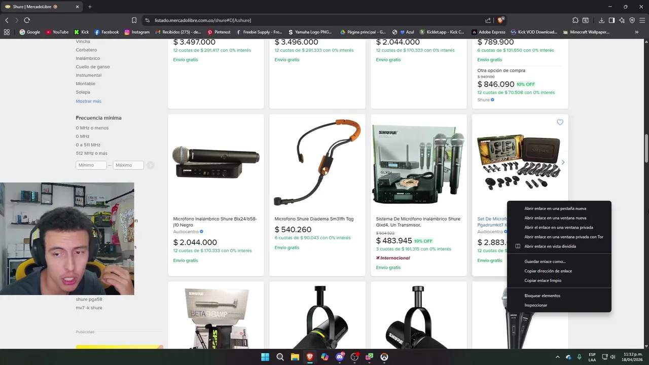Open Discord from the taskbar

[x=340, y=357]
